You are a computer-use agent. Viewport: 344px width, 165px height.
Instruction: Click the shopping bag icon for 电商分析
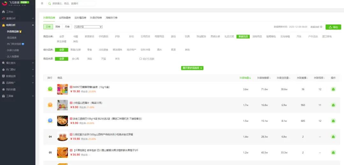pyautogui.click(x=3, y=25)
